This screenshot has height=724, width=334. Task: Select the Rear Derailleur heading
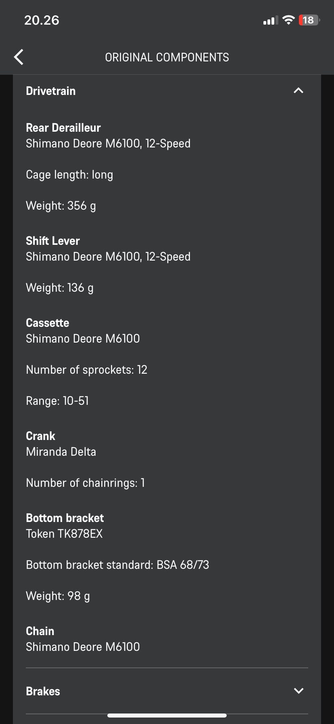pyautogui.click(x=63, y=128)
